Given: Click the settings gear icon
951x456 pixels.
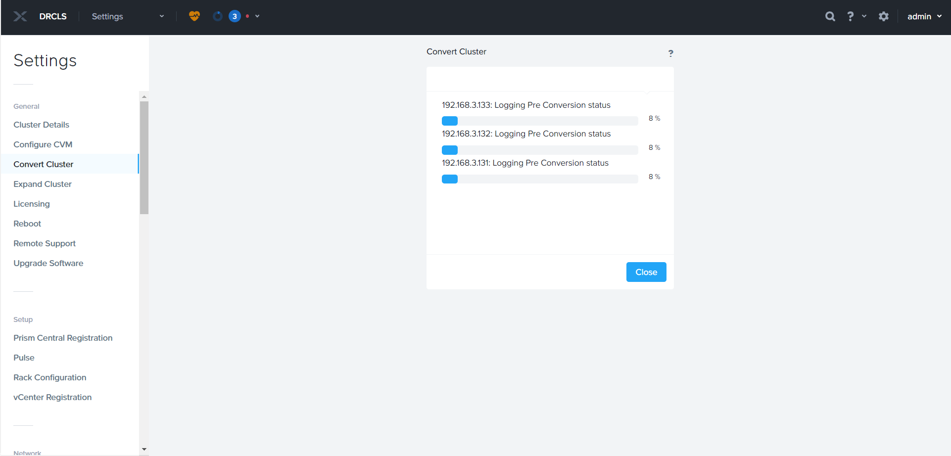Looking at the screenshot, I should [883, 16].
